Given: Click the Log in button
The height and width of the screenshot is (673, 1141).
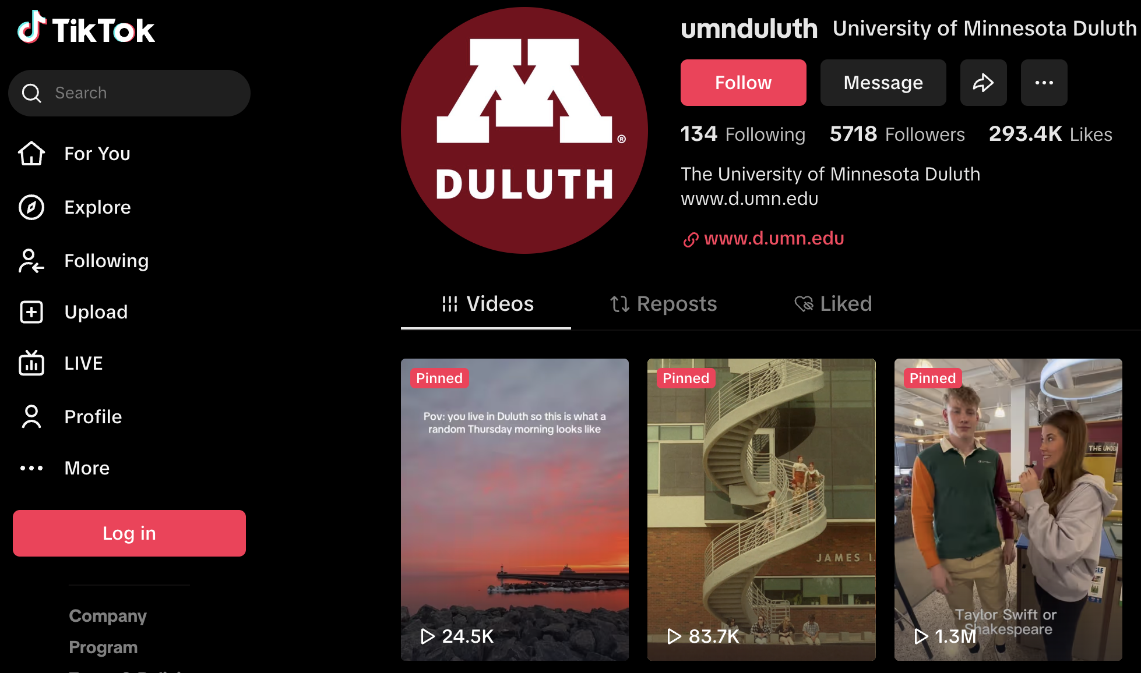Looking at the screenshot, I should [129, 533].
